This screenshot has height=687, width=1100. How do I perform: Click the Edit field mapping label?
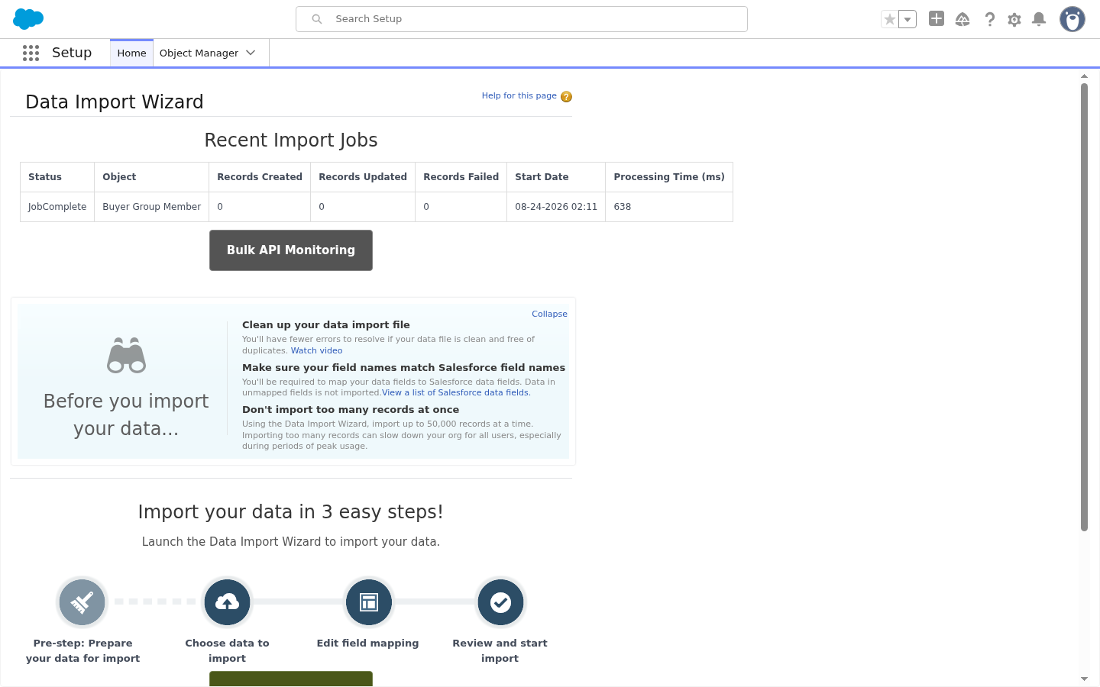[x=368, y=643]
